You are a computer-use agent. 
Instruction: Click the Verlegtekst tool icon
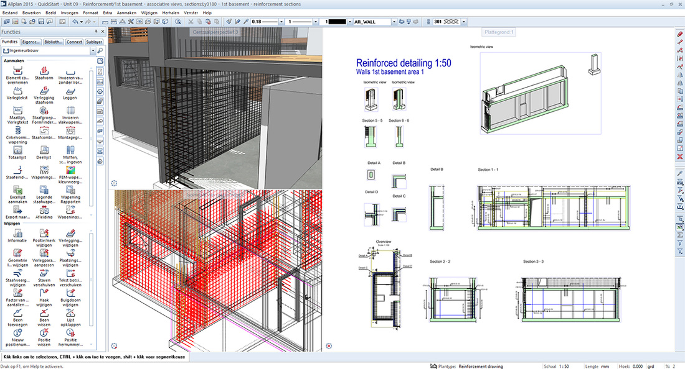[17, 93]
